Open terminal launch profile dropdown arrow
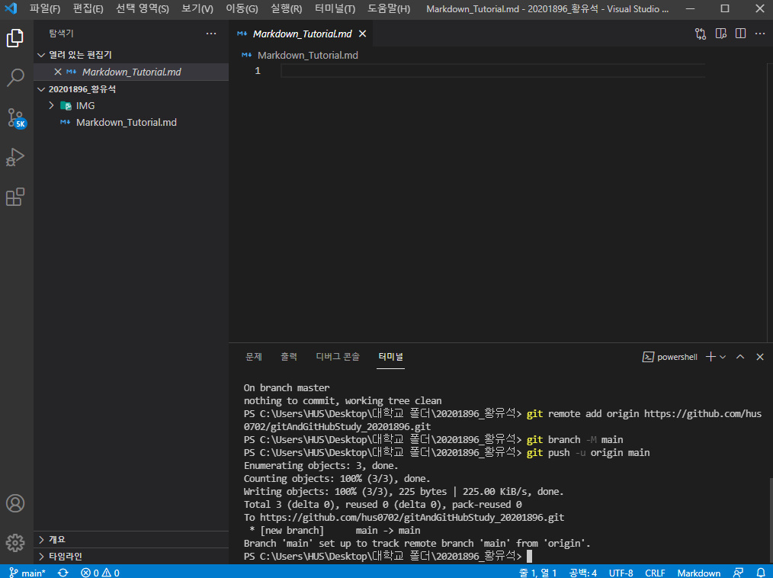Image resolution: width=773 pixels, height=578 pixels. pos(723,357)
